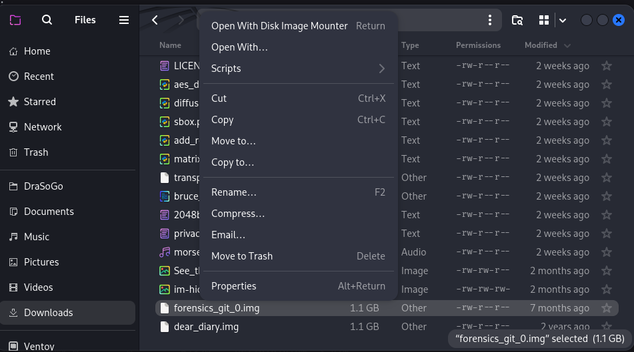The width and height of the screenshot is (634, 352).
Task: Click the aes_d Python file's icon
Action: click(165, 84)
